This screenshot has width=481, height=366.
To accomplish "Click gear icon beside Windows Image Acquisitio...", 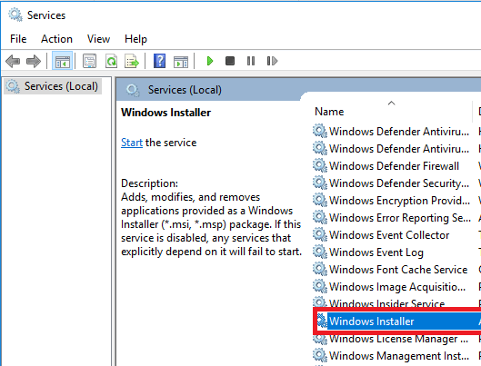I will pos(320,287).
